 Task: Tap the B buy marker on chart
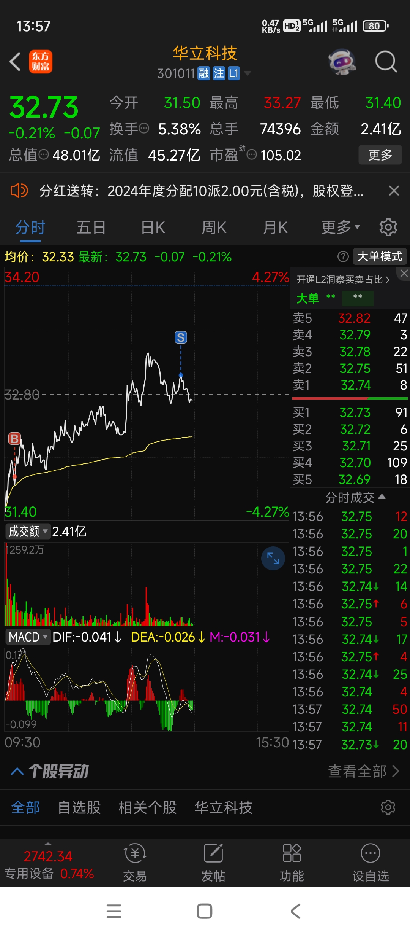tap(14, 439)
